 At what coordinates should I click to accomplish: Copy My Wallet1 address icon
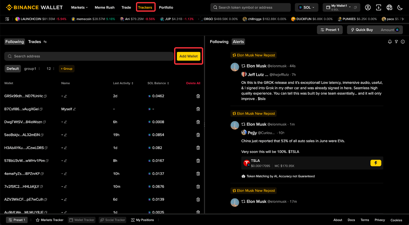click(x=355, y=7)
